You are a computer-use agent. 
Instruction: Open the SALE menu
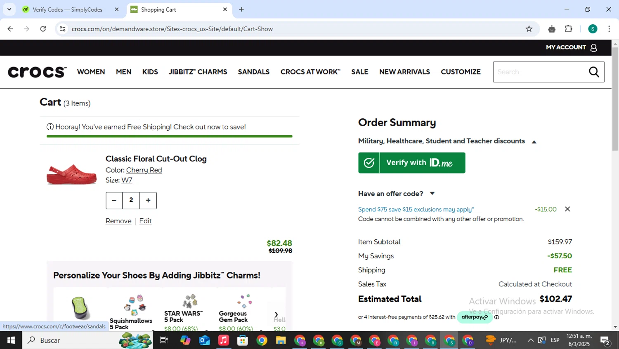(x=360, y=72)
